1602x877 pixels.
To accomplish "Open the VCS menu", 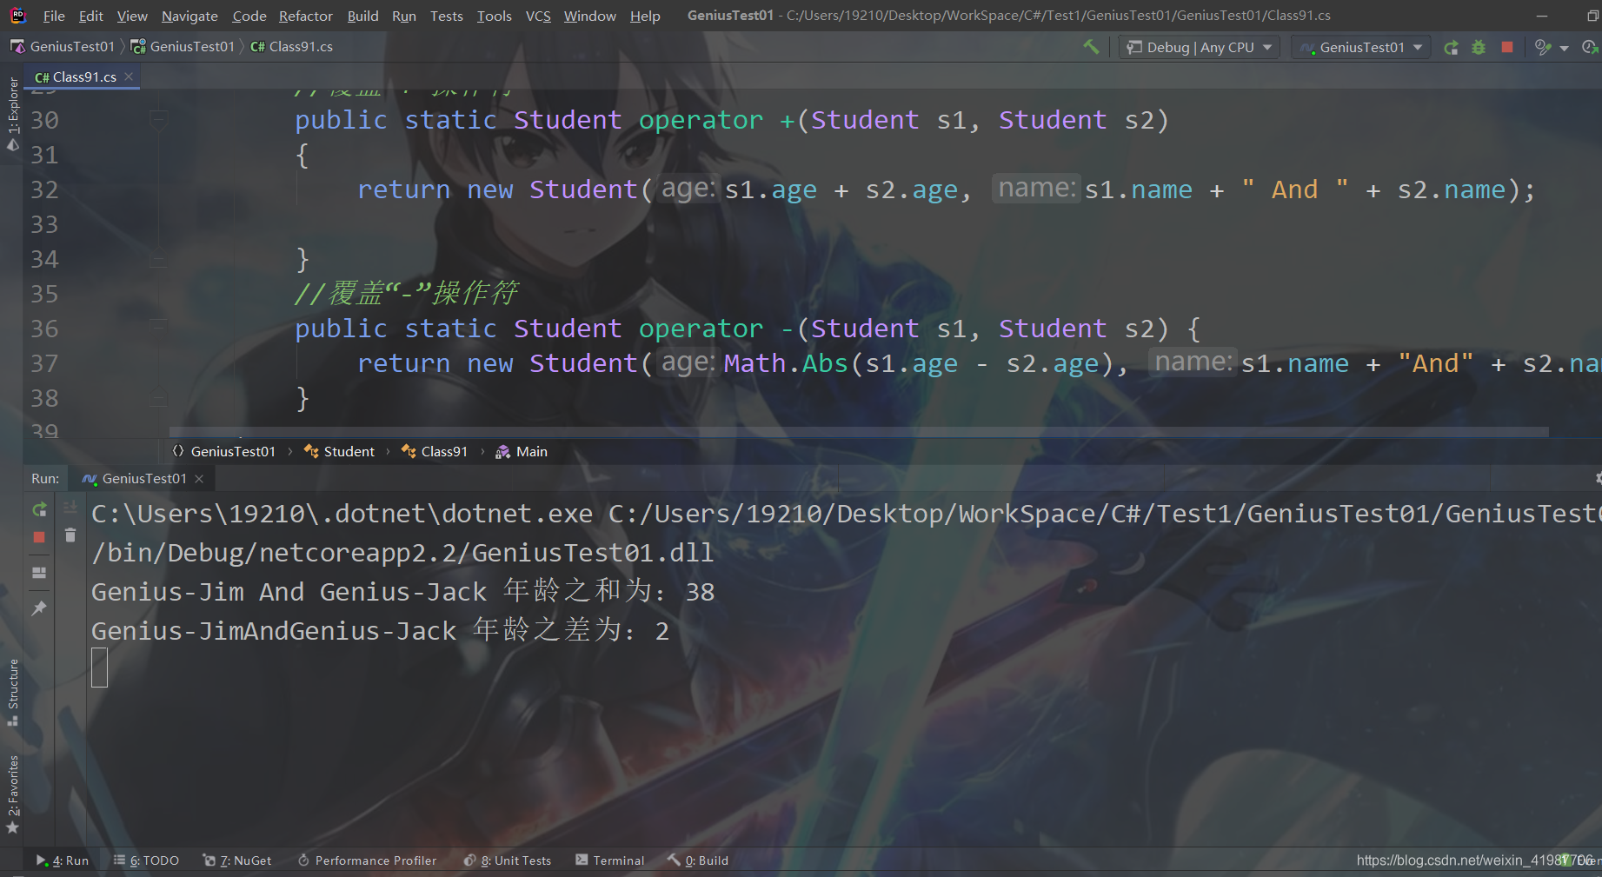I will (x=538, y=16).
